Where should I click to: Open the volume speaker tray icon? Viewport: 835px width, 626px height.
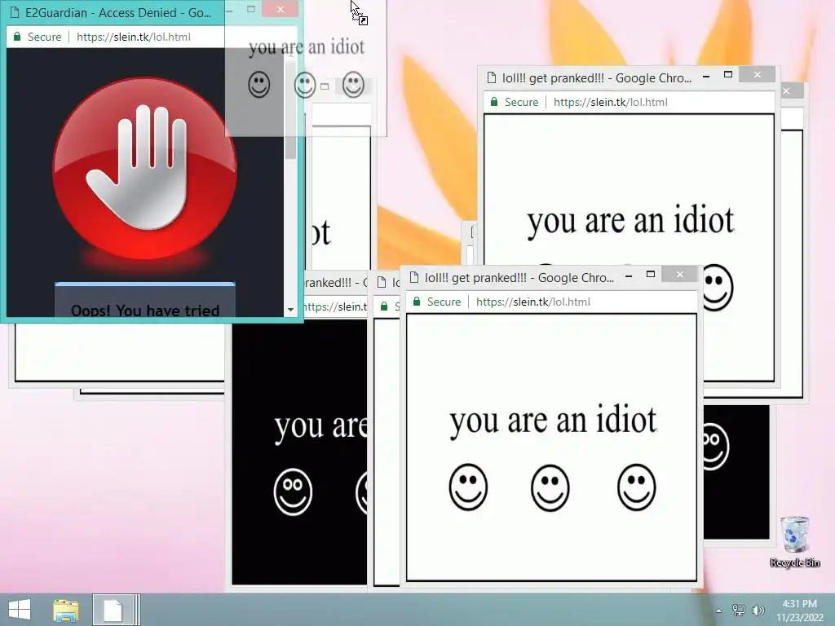758,610
